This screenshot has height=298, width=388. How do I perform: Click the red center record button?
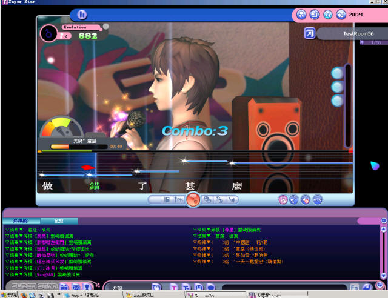click(193, 199)
